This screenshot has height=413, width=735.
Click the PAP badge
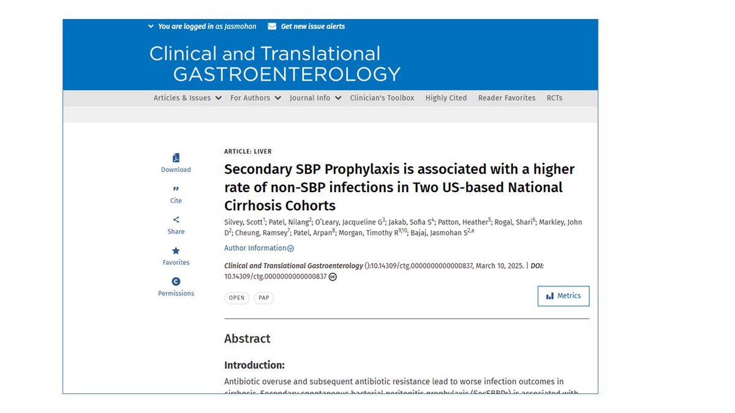264,298
